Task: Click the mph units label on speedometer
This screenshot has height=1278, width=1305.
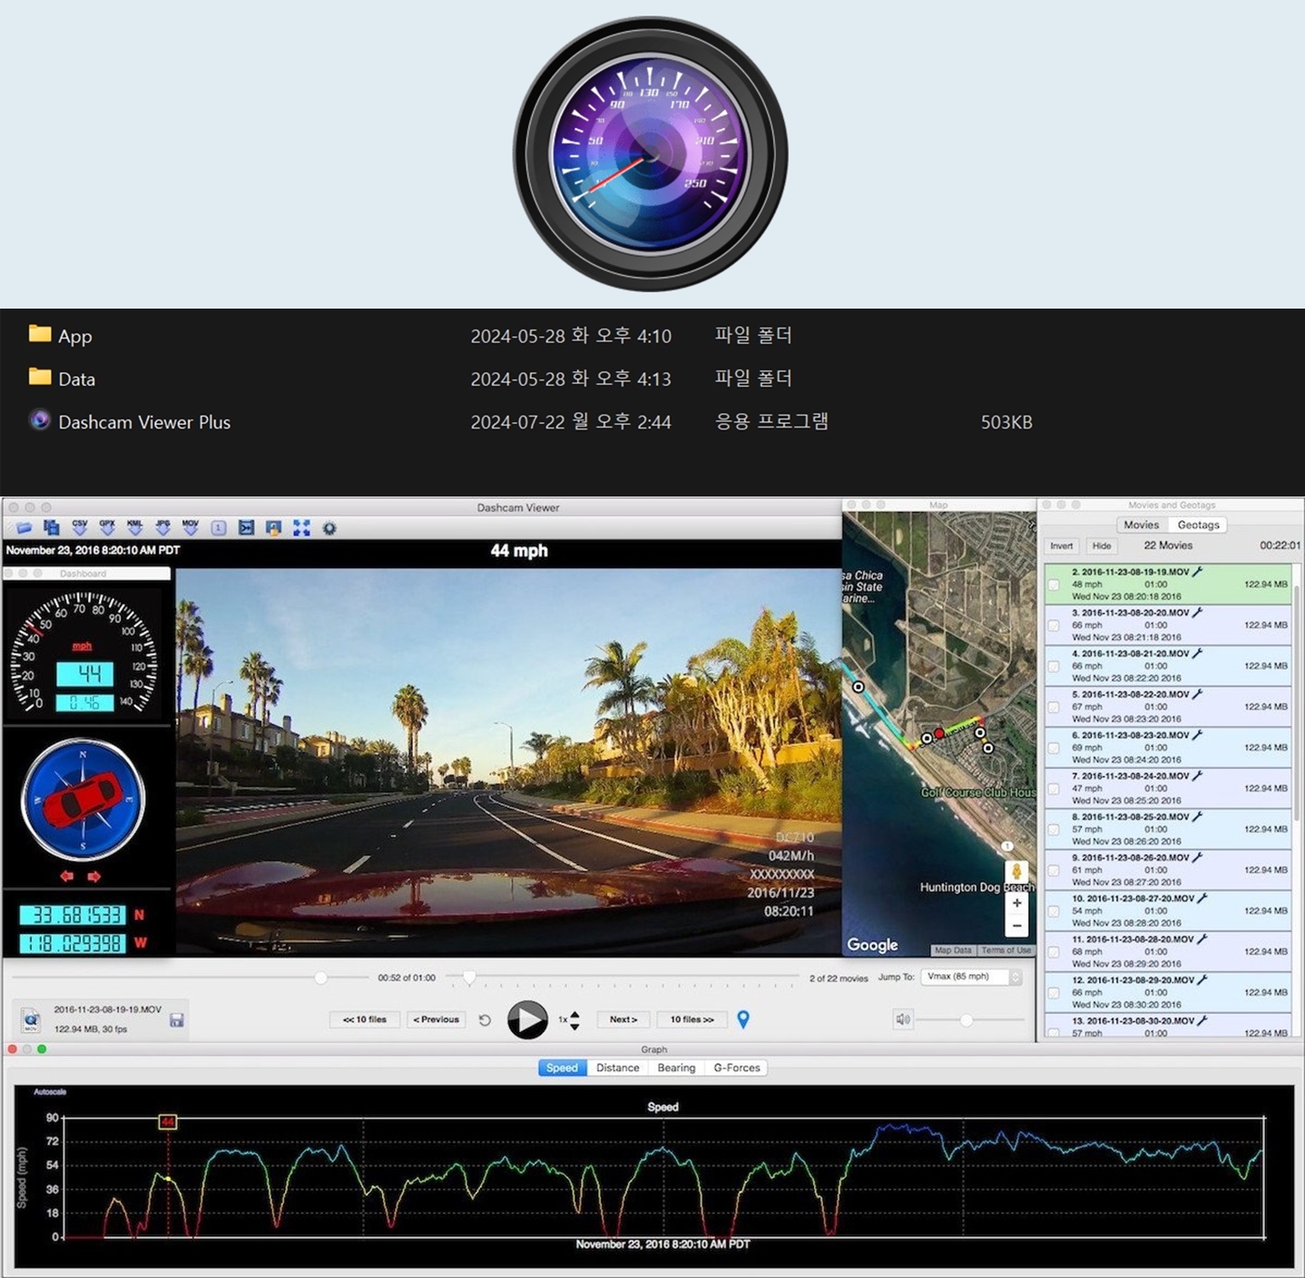Action: click(x=82, y=646)
